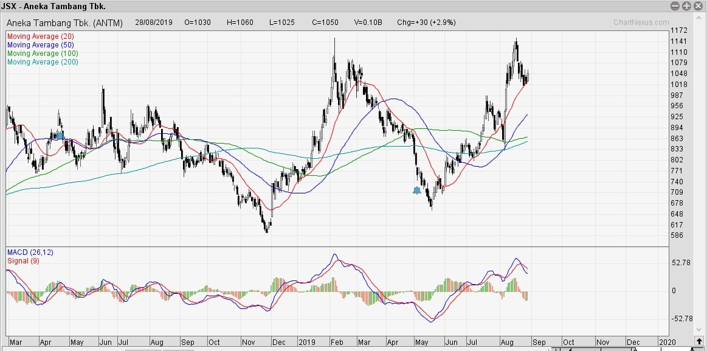This screenshot has width=707, height=351.
Task: Select the blue bell alert marker near May 2019
Action: point(417,190)
